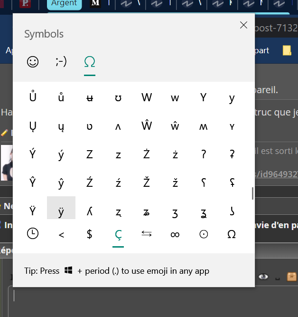Switch to the smiley face emoji tab
Screen dimensions: 298x317
33,62
